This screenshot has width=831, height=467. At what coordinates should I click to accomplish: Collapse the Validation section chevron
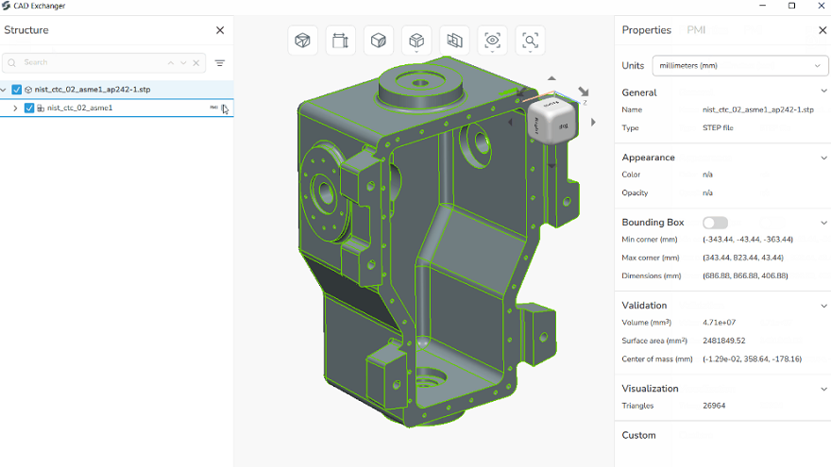tap(823, 306)
